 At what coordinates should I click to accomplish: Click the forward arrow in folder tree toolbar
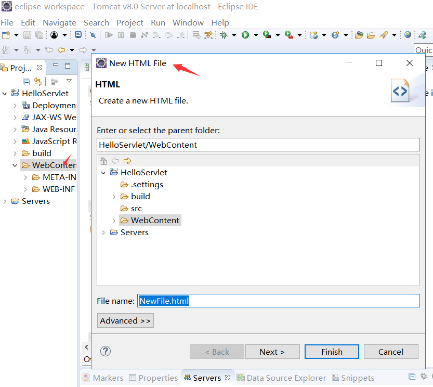127,161
